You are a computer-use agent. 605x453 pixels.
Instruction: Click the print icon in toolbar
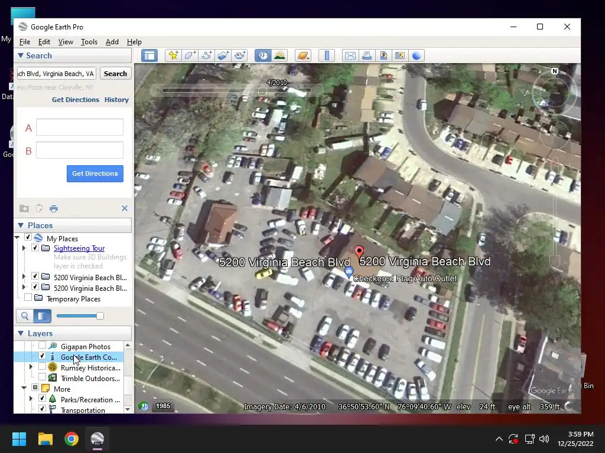coord(367,55)
